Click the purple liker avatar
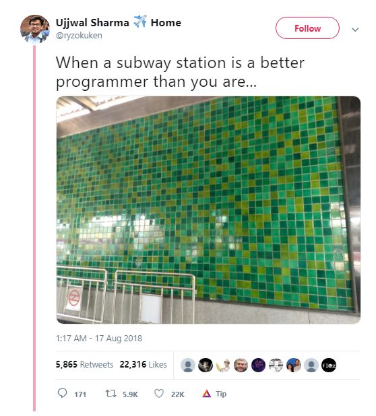This screenshot has width=376, height=416. click(258, 365)
